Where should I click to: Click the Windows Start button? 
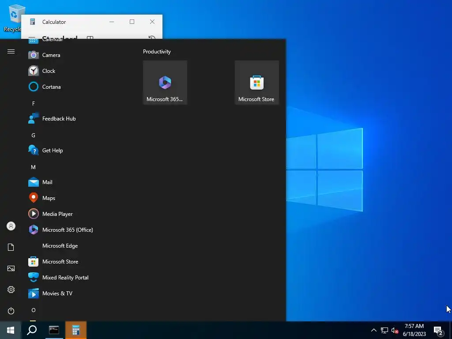[x=11, y=330]
